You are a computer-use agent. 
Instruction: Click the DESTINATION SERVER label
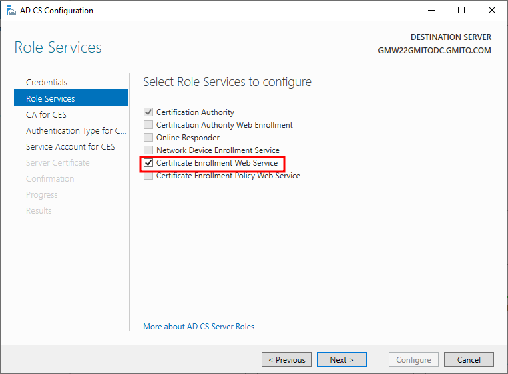(x=451, y=37)
